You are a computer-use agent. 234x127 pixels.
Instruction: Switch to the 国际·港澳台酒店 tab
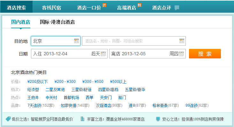pyautogui.click(x=57, y=22)
